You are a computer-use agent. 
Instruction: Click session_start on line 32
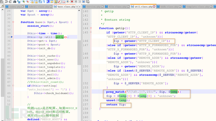(x=38, y=26)
